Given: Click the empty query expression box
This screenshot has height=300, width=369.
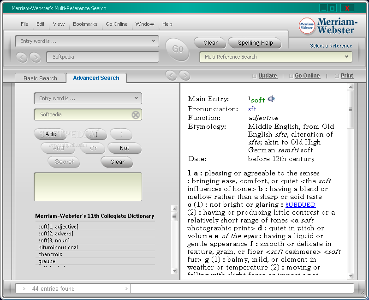Looking at the screenshot, I should 88,187.
